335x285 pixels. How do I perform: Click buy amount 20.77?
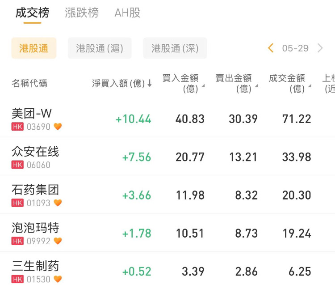pos(190,157)
